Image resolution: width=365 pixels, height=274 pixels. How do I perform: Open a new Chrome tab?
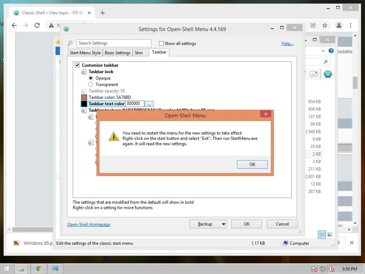pos(102,13)
